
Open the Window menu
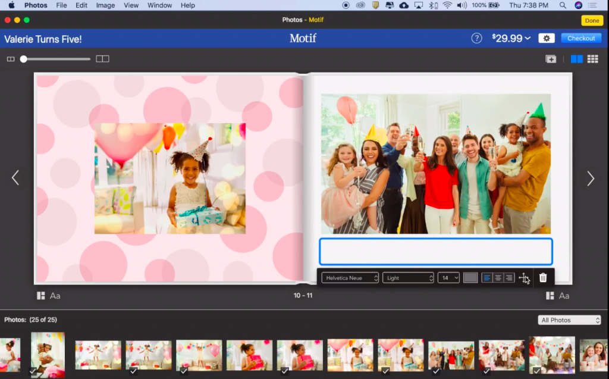[x=159, y=5]
